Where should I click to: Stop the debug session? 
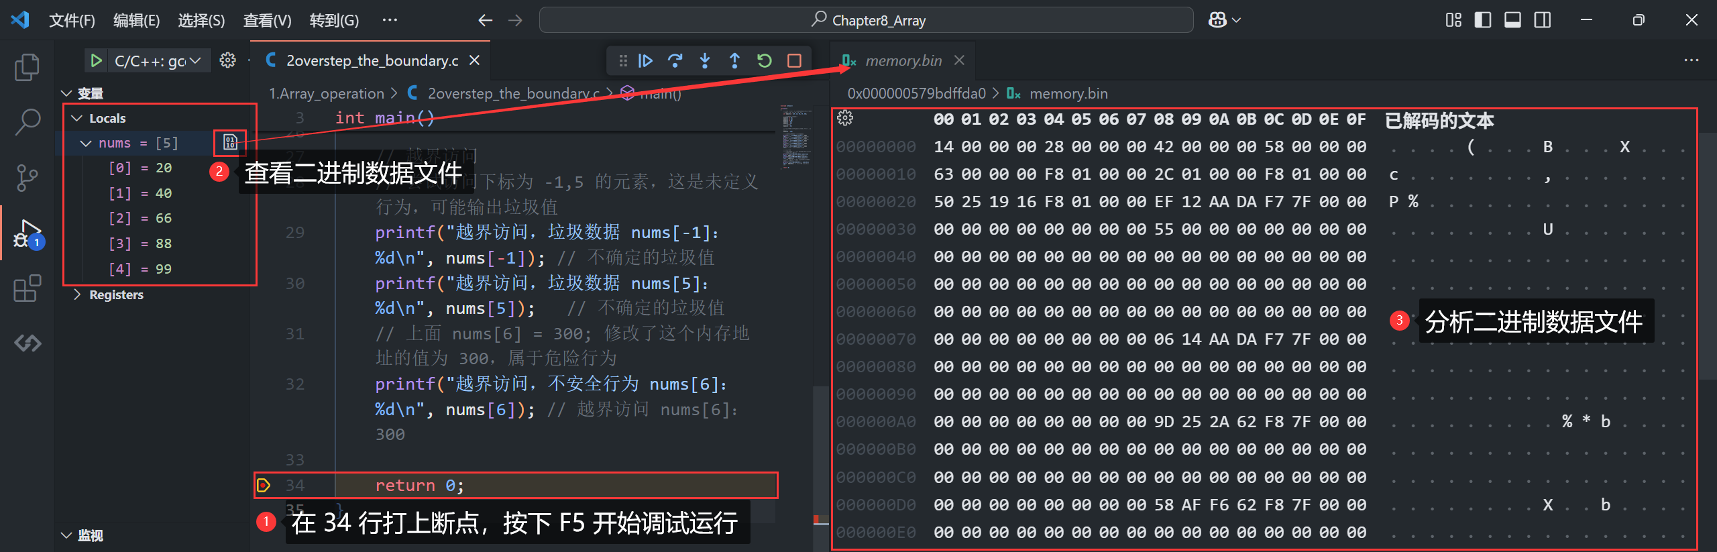[x=794, y=61]
